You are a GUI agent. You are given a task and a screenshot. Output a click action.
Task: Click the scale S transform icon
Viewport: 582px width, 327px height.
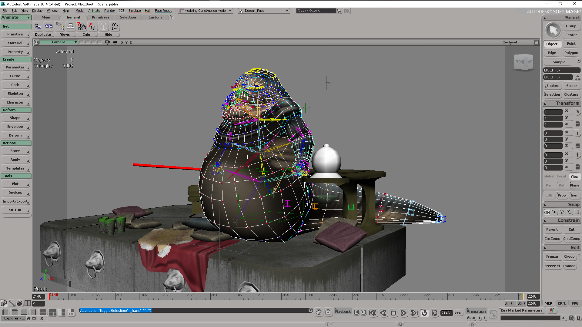coord(577,112)
